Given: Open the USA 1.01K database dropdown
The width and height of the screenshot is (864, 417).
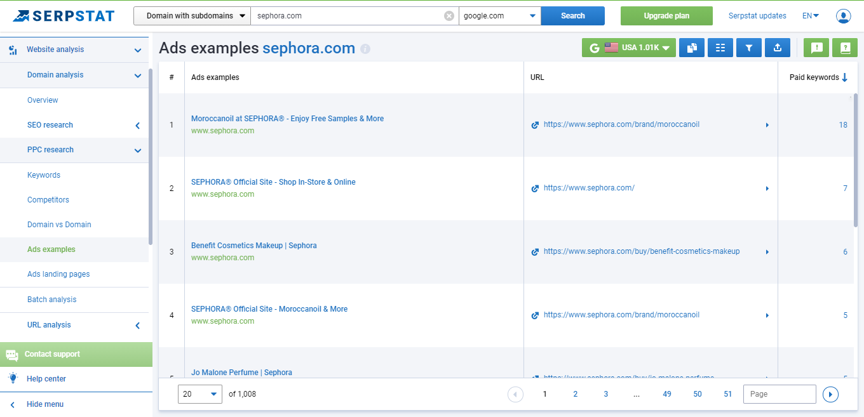Looking at the screenshot, I should [629, 48].
